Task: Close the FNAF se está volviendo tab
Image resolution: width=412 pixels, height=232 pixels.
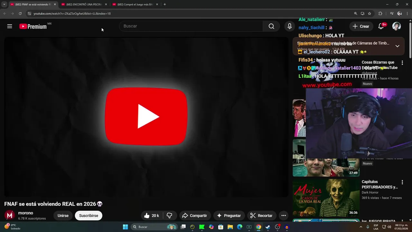Action: click(55, 5)
